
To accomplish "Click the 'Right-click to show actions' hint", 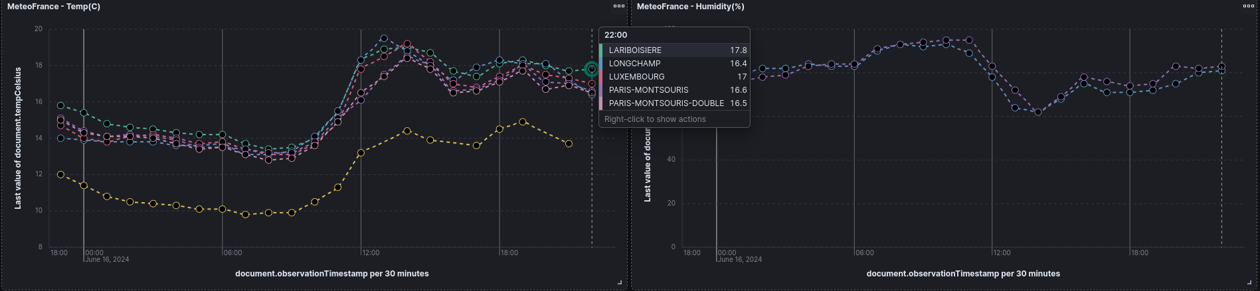I will (655, 119).
